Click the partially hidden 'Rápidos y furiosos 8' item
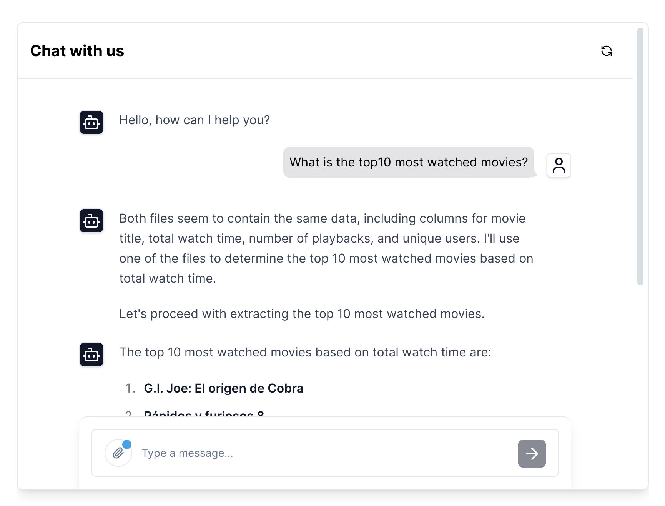Viewport: 665px width, 506px height. click(204, 413)
